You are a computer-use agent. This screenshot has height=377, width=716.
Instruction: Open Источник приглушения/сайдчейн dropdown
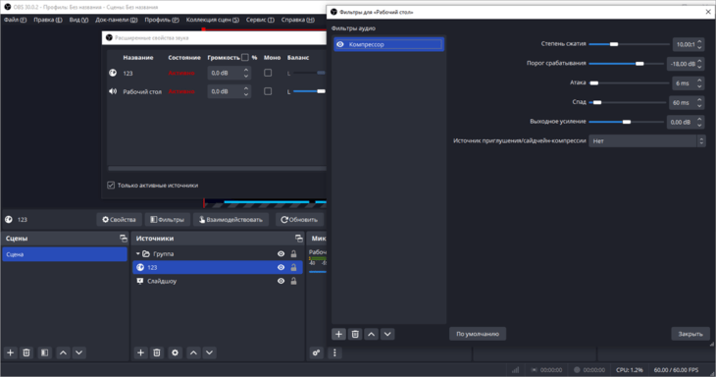click(647, 141)
